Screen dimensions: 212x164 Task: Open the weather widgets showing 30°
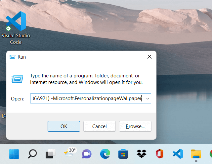point(70,152)
